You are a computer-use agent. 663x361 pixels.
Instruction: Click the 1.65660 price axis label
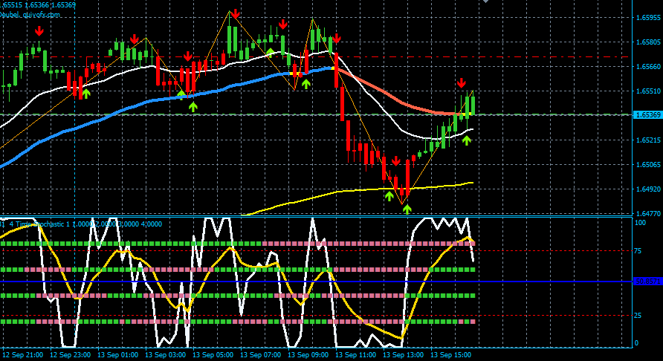[x=648, y=67]
